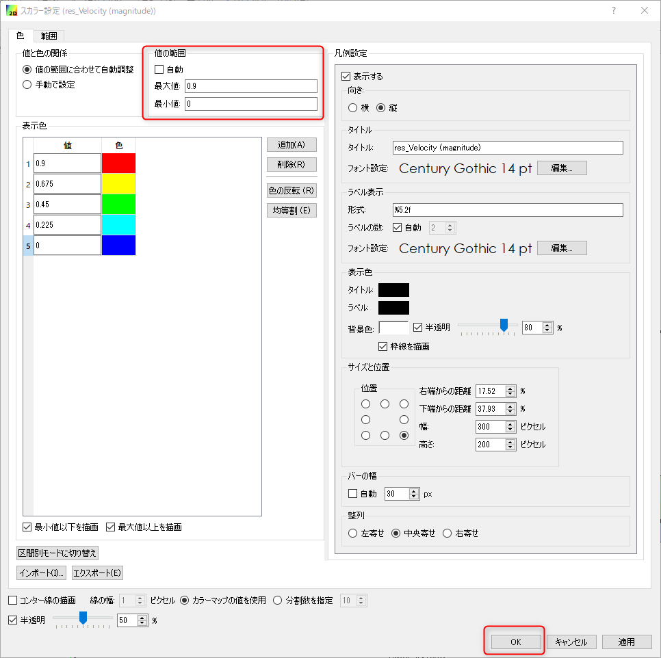661x658 pixels.
Task: Click ラベル black color swatch
Action: [393, 308]
